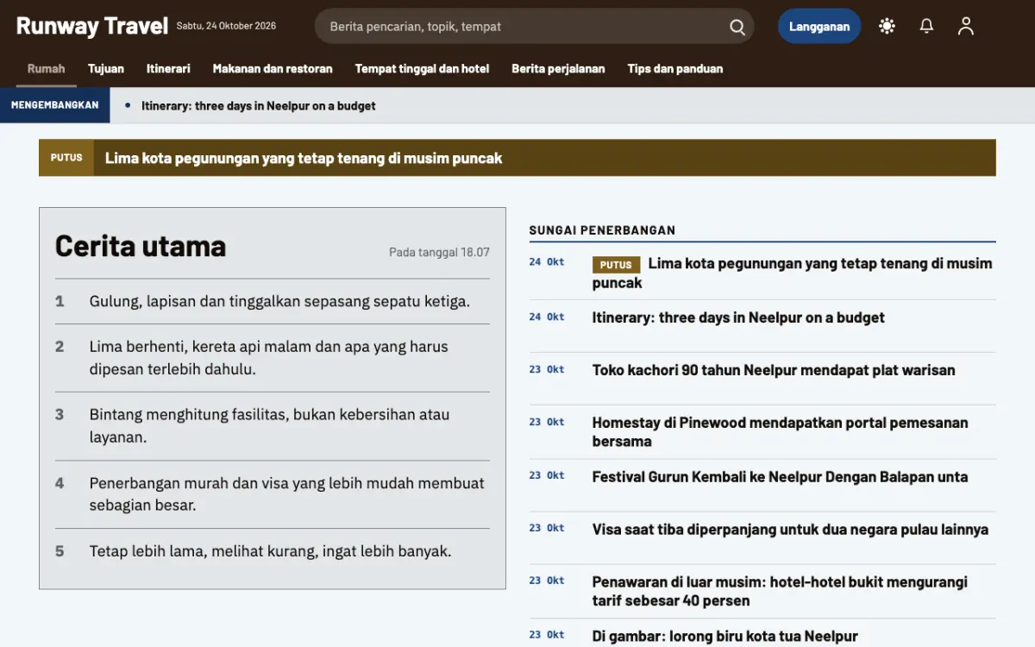
Task: Select the Rumah navigation tab
Action: [47, 68]
